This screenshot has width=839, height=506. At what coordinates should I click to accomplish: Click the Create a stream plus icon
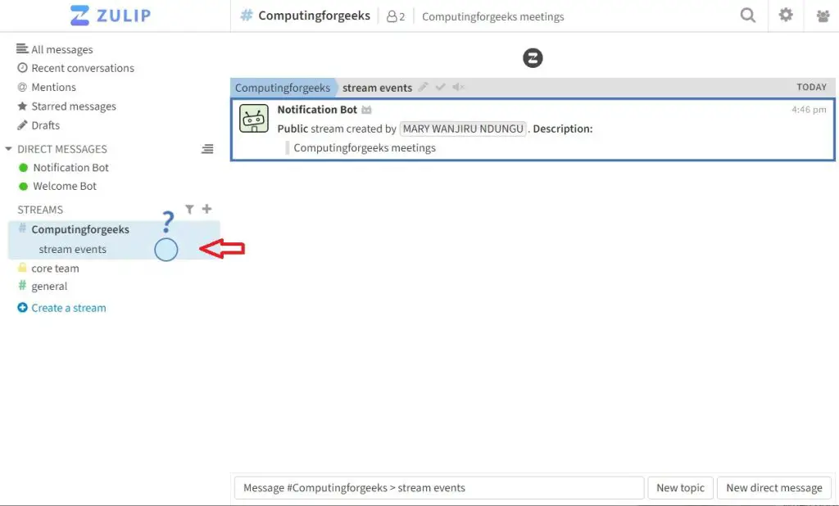(x=22, y=308)
